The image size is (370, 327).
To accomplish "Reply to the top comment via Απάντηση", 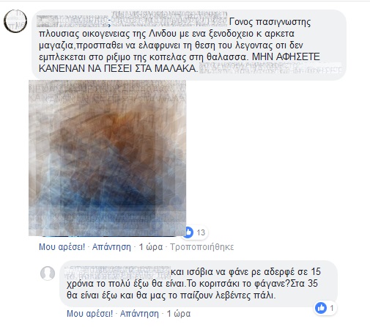I will [x=111, y=247].
